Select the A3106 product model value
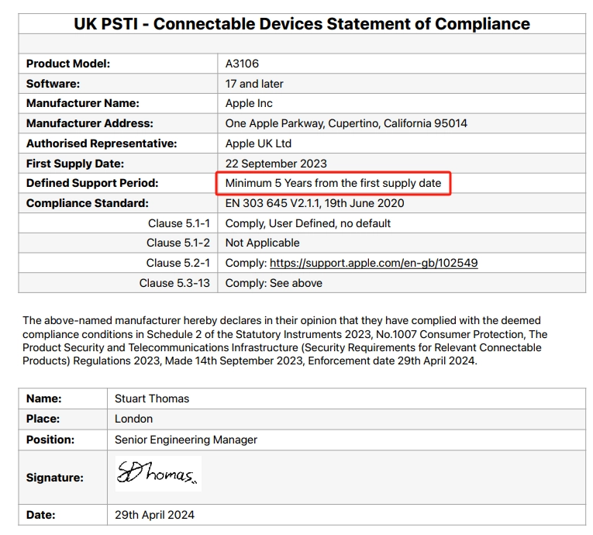Viewport: 593px width, 535px height. (242, 64)
